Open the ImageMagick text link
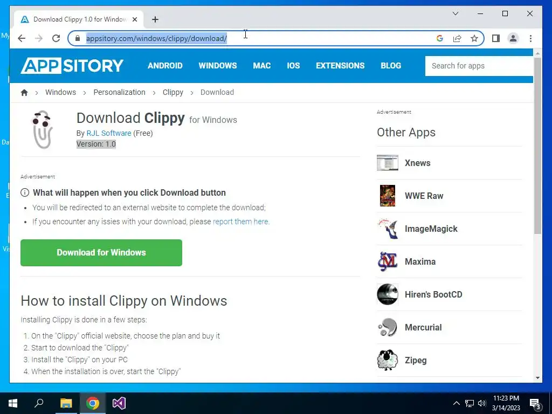 [431, 229]
